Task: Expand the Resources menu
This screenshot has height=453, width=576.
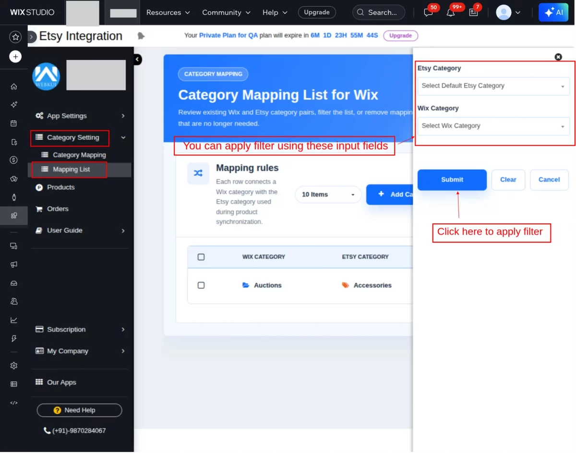Action: point(168,12)
